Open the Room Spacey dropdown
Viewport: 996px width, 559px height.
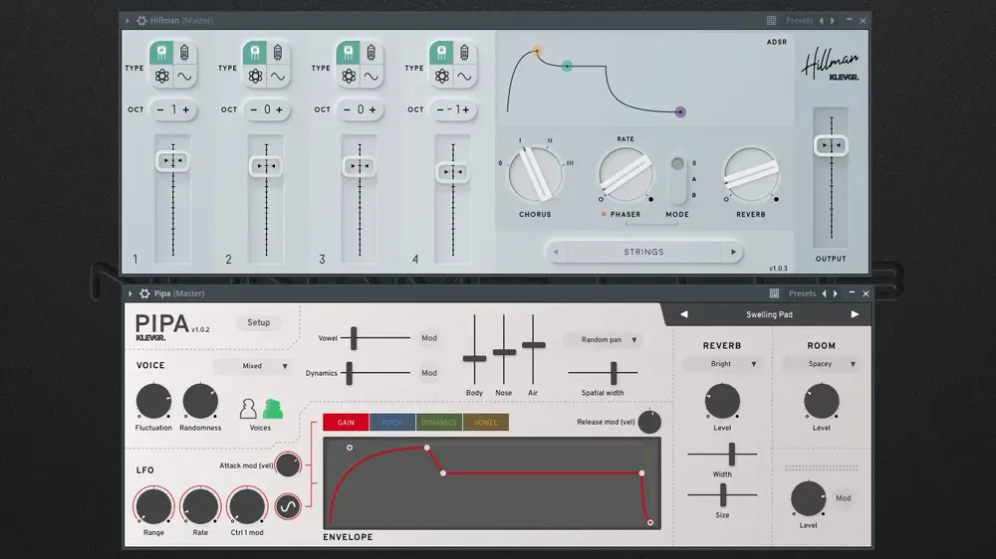tap(821, 364)
